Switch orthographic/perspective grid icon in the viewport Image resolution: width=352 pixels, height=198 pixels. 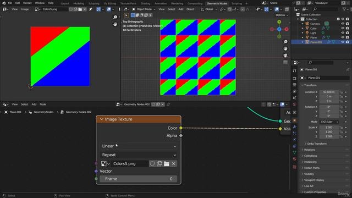[x=285, y=62]
